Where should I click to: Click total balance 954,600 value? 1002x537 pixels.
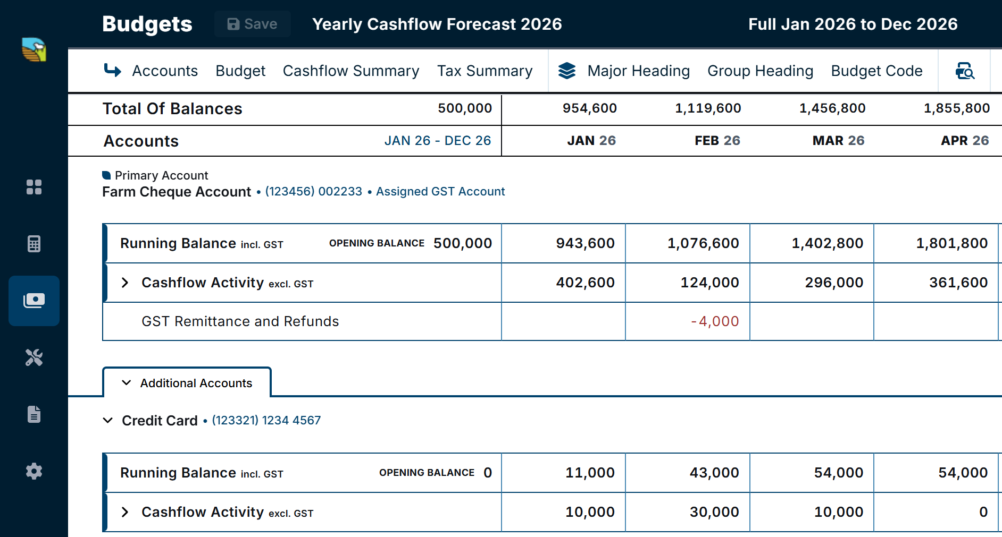tap(589, 108)
